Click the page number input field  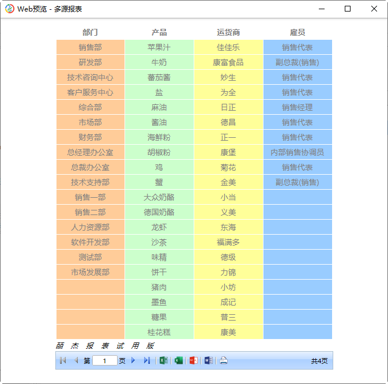[104, 361]
